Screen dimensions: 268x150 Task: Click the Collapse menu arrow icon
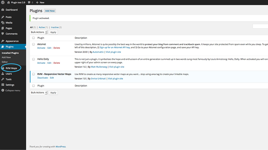[x=3, y=90]
